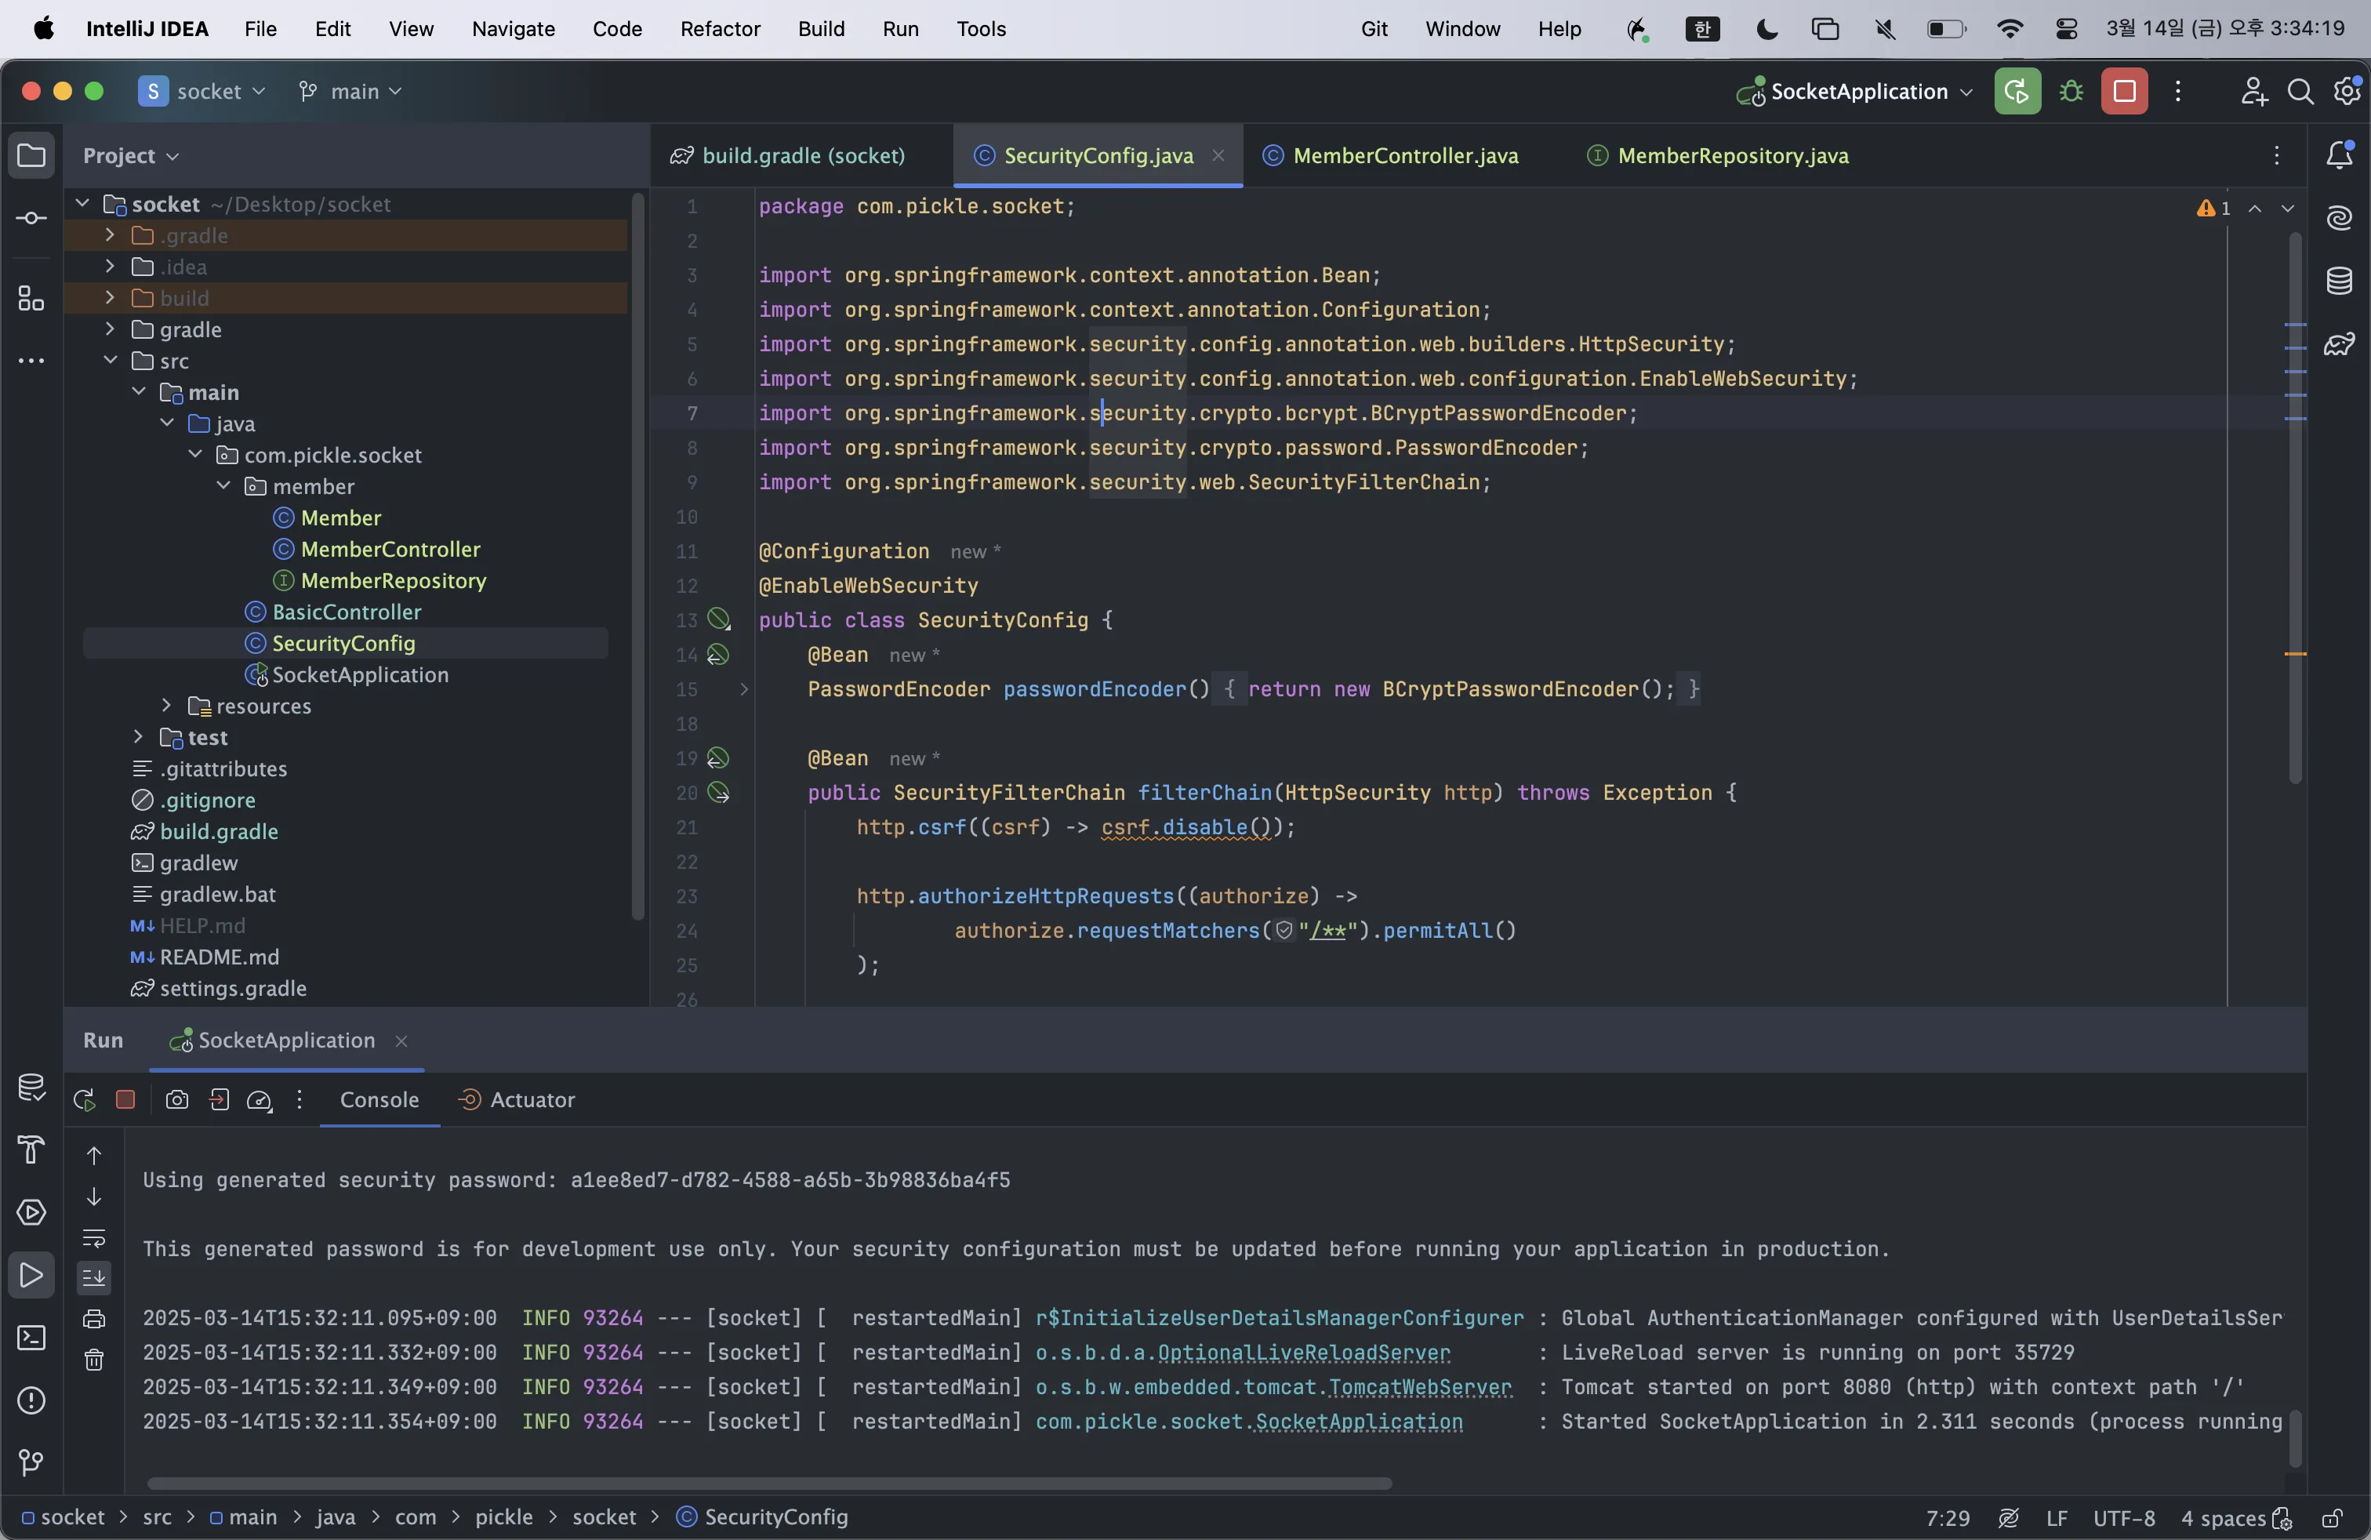Open the SocketApplication run configuration dropdown
The width and height of the screenshot is (2371, 1540).
point(1858,92)
